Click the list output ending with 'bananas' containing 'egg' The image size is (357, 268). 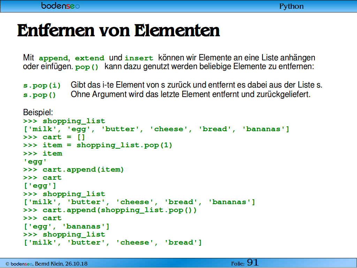[157, 129]
